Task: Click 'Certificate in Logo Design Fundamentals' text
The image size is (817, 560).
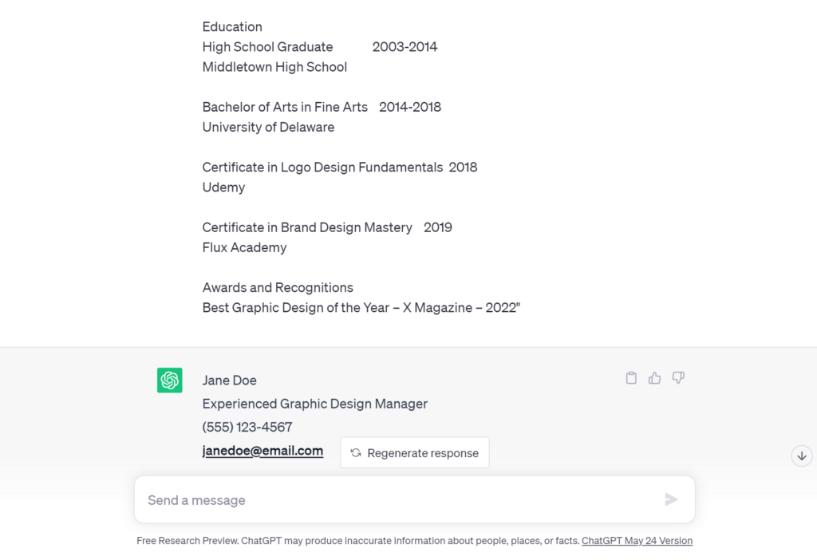Action: (322, 168)
